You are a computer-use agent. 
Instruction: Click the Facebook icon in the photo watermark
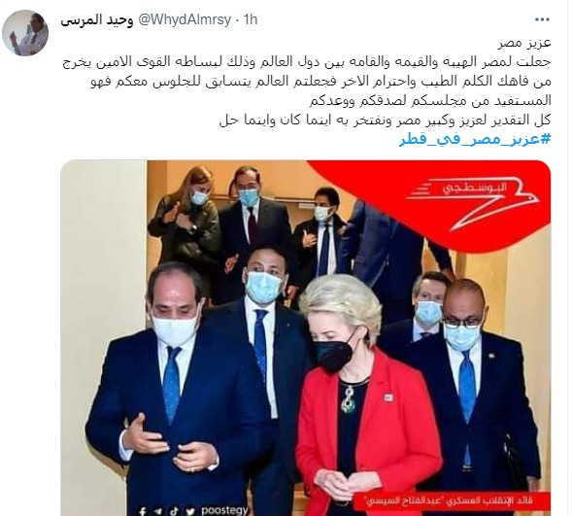click(142, 510)
